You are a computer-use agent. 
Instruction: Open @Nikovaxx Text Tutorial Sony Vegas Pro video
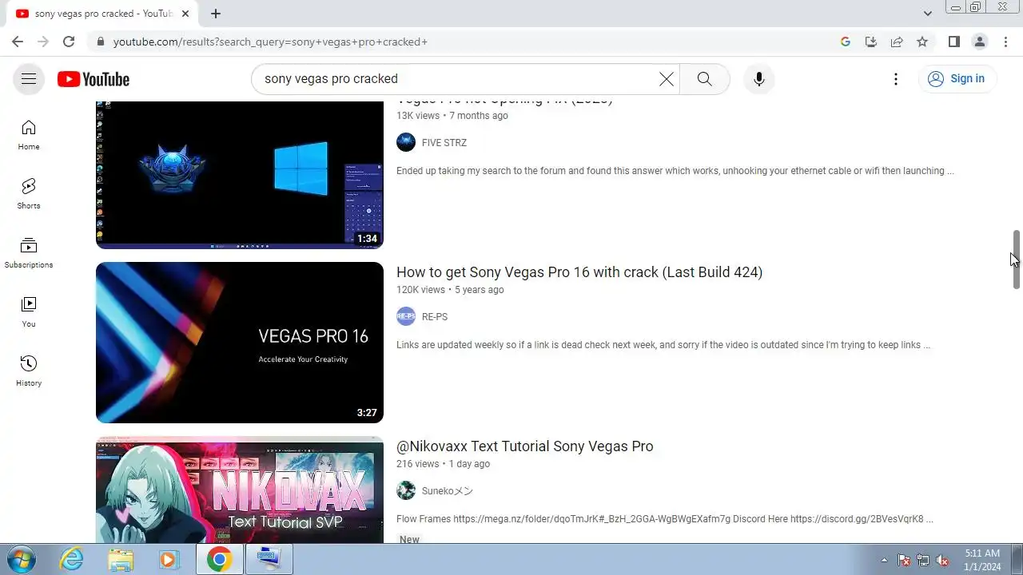point(525,446)
